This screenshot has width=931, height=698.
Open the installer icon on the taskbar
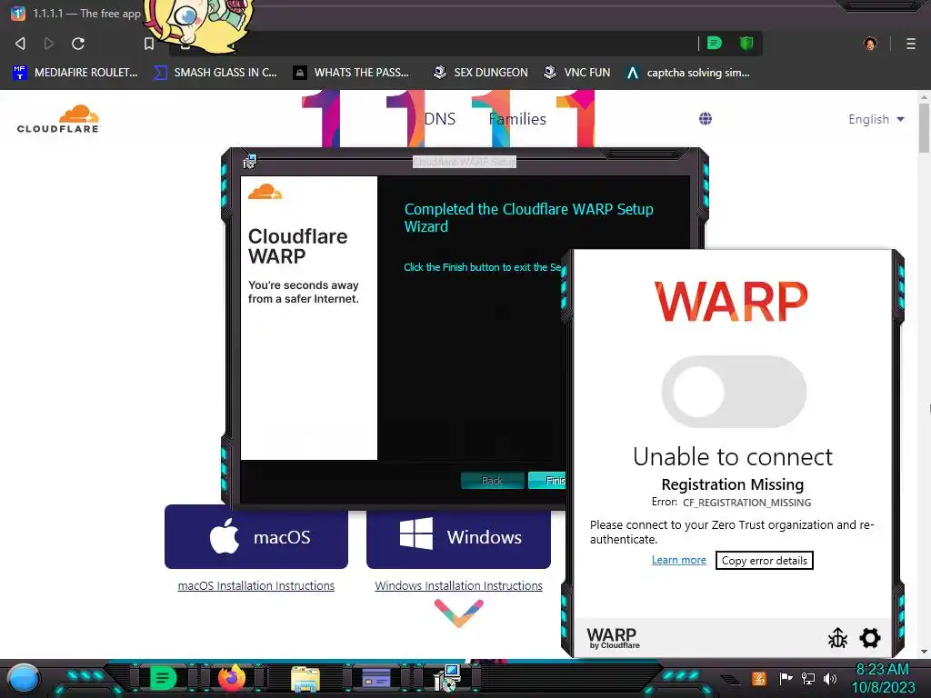pyautogui.click(x=447, y=678)
